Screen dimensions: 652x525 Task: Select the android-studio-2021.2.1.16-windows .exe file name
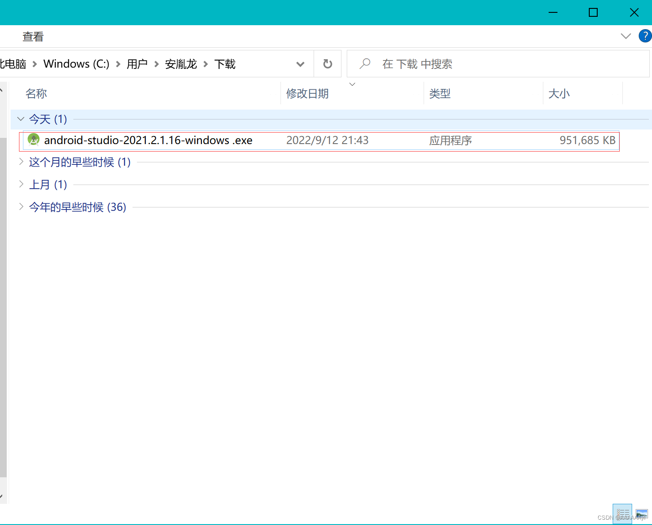click(148, 141)
